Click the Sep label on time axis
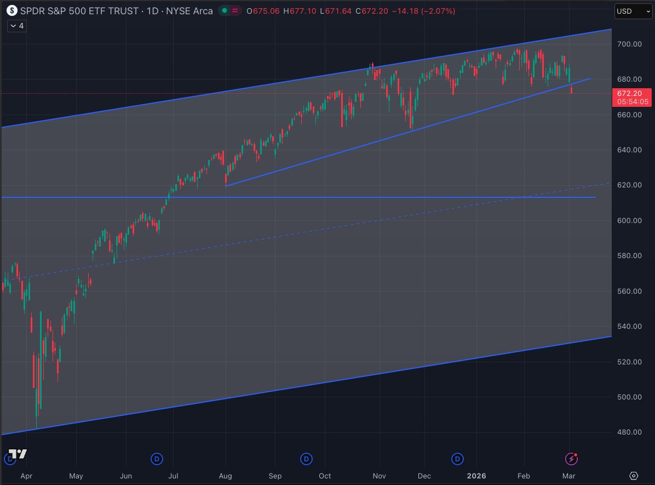Viewport: 655px width, 485px height. click(x=275, y=476)
